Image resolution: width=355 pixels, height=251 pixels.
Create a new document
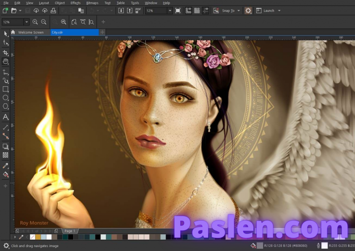tap(6, 10)
